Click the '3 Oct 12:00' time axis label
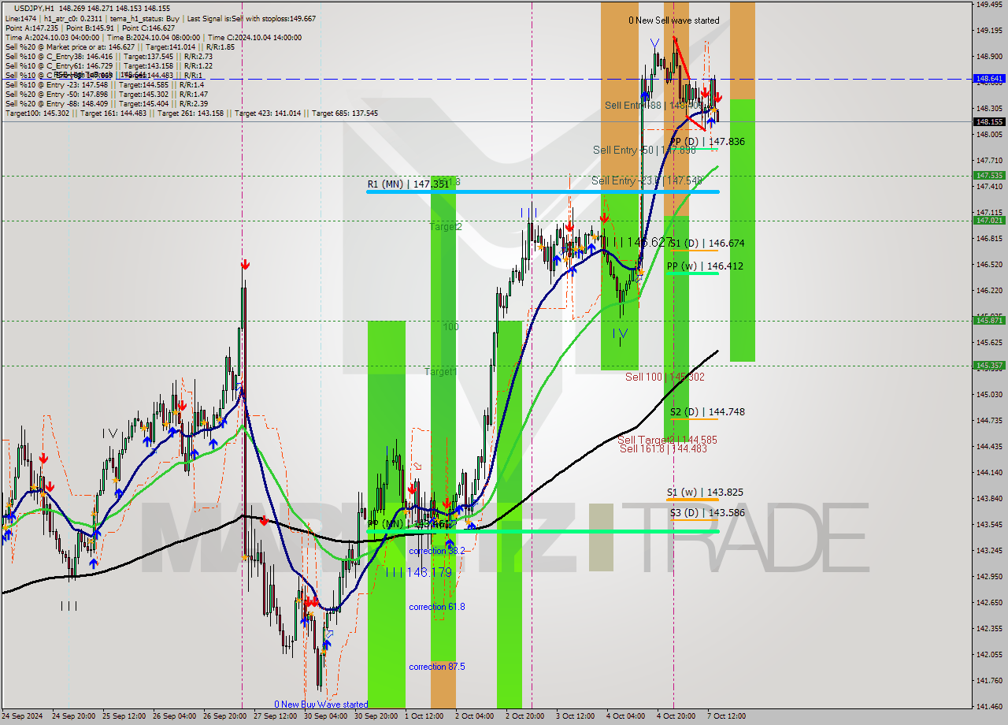 576,716
